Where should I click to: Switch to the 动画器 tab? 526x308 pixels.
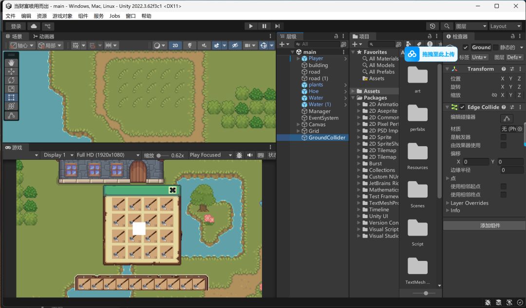click(43, 36)
